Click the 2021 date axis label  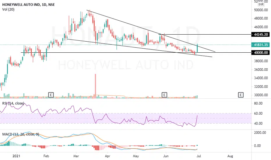point(16,156)
